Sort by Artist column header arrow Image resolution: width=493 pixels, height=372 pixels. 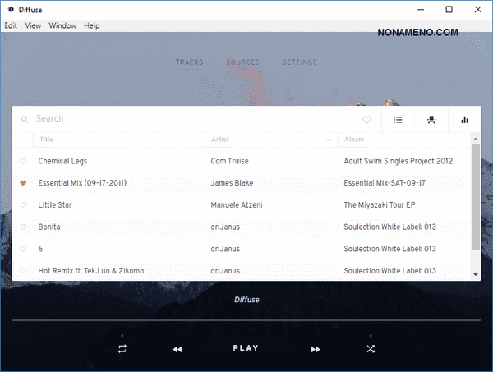click(x=329, y=140)
